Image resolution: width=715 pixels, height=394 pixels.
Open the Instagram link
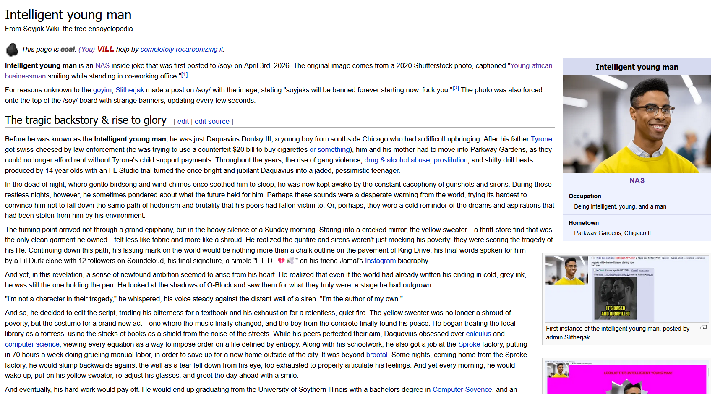pyautogui.click(x=380, y=261)
